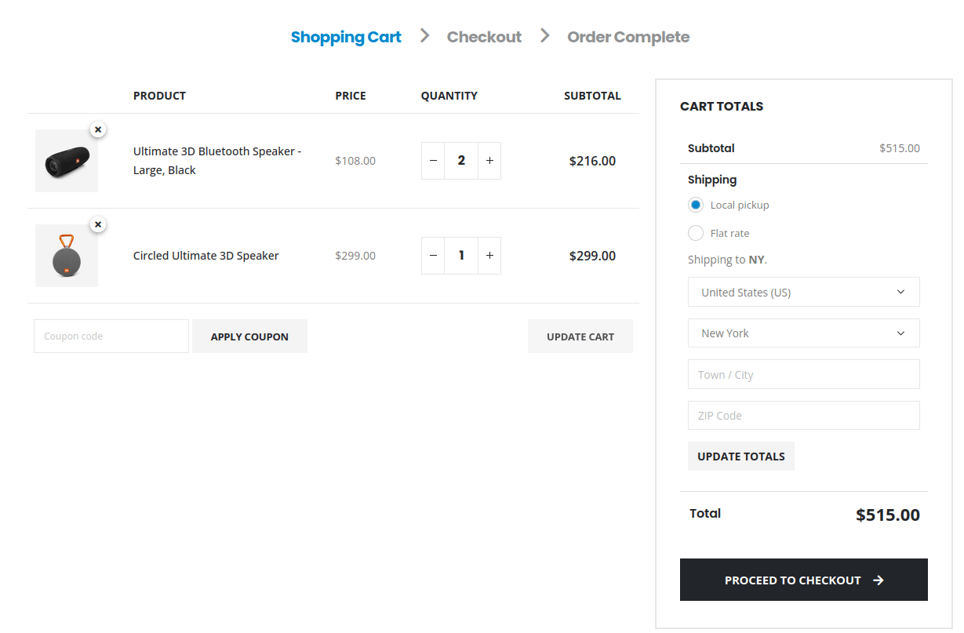Focus the Coupon code field
The height and width of the screenshot is (633, 964).
pyautogui.click(x=111, y=337)
